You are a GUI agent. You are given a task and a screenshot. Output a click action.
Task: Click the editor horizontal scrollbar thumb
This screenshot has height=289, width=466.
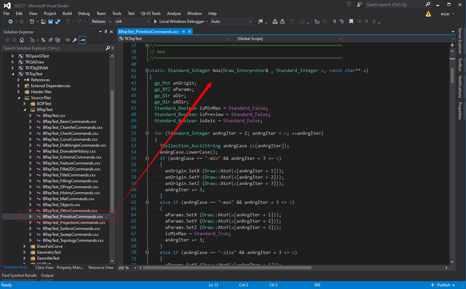[227, 268]
